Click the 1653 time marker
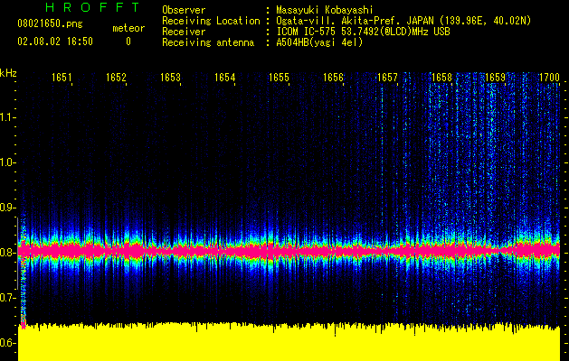Viewport: 569px width, 361px height. click(170, 77)
